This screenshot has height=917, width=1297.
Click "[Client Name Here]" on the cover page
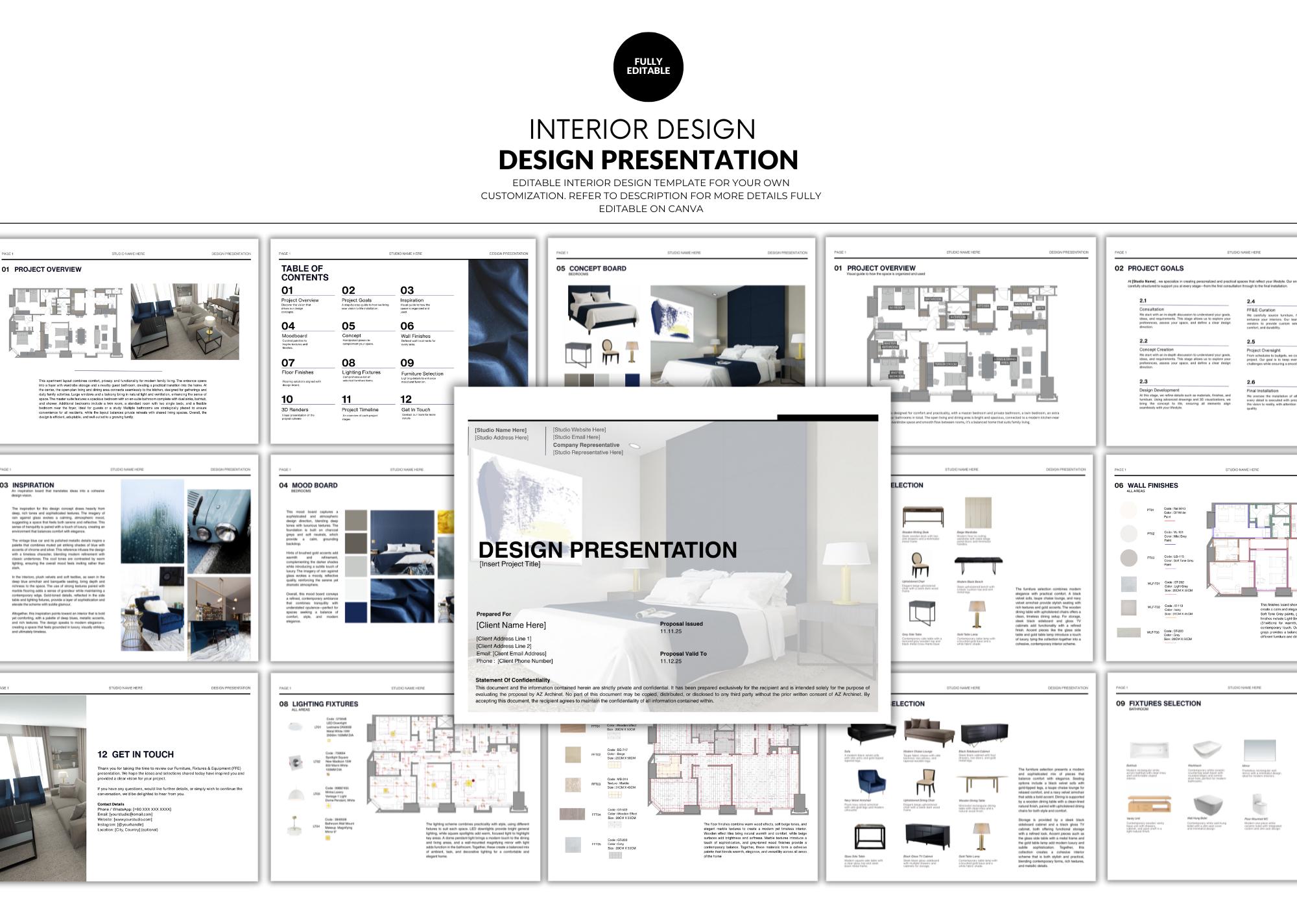tap(511, 625)
